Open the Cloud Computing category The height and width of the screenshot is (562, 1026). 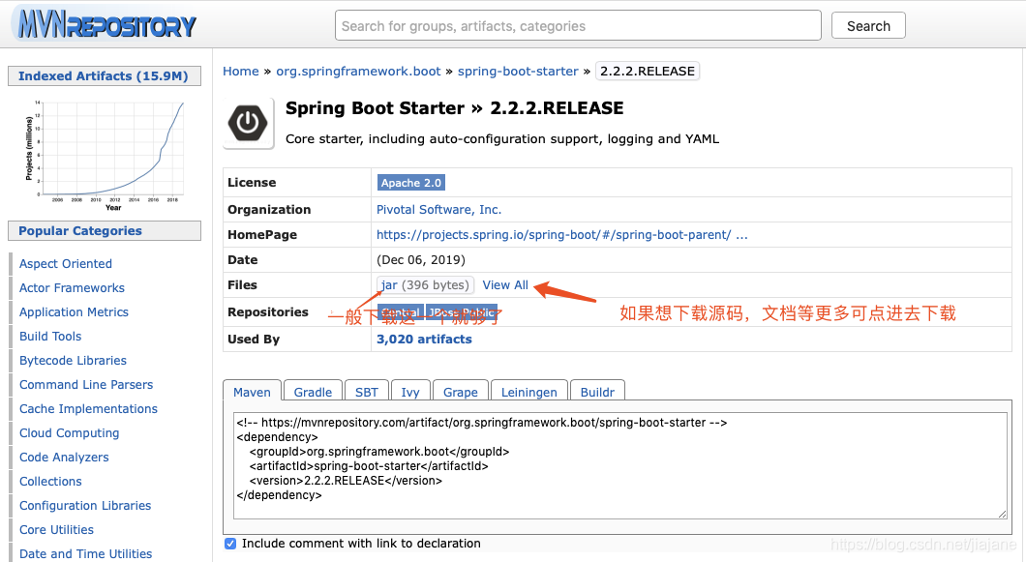coord(70,433)
